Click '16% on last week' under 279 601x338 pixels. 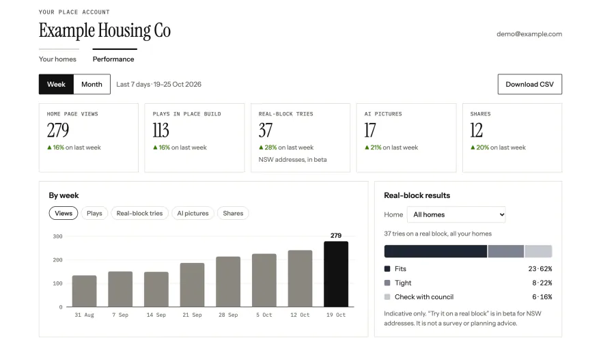pyautogui.click(x=74, y=147)
